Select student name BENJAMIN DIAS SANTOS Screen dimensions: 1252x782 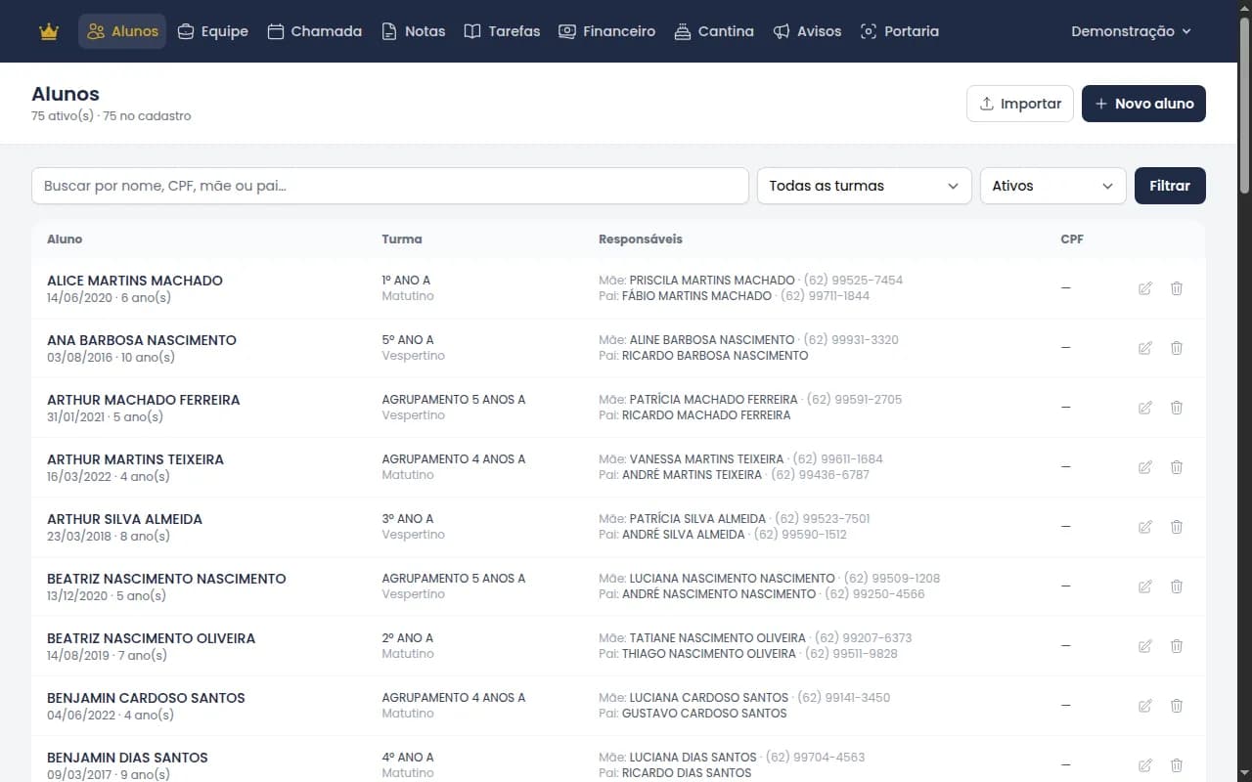127,758
